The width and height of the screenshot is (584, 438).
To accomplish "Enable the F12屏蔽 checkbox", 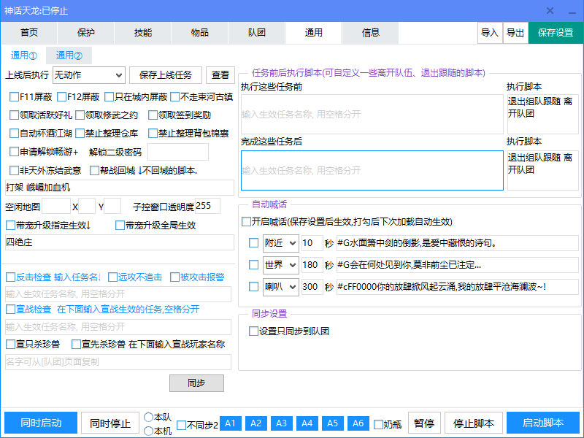I will [x=62, y=97].
